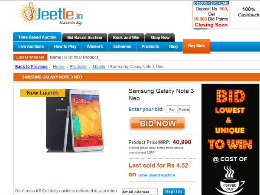This screenshot has height=195, width=260.
Task: Click the BID NOW button
Action: pyautogui.click(x=158, y=123)
